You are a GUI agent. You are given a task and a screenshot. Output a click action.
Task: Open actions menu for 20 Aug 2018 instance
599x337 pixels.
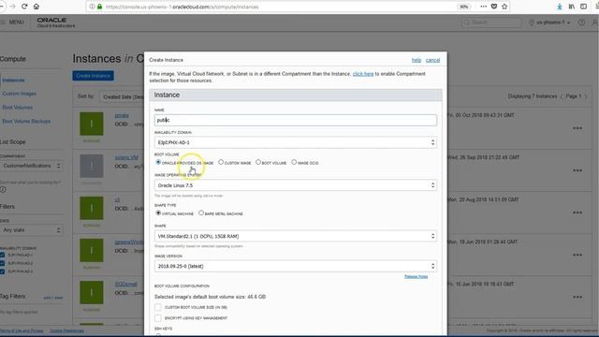[x=577, y=212]
